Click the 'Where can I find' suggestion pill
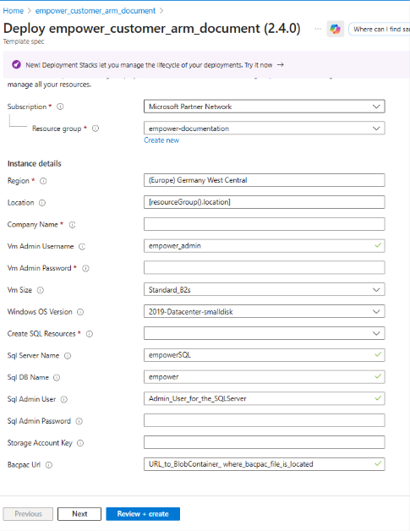 click(380, 30)
